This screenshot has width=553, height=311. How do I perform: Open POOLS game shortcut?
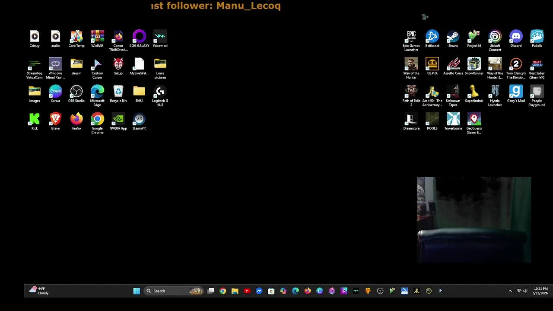432,122
